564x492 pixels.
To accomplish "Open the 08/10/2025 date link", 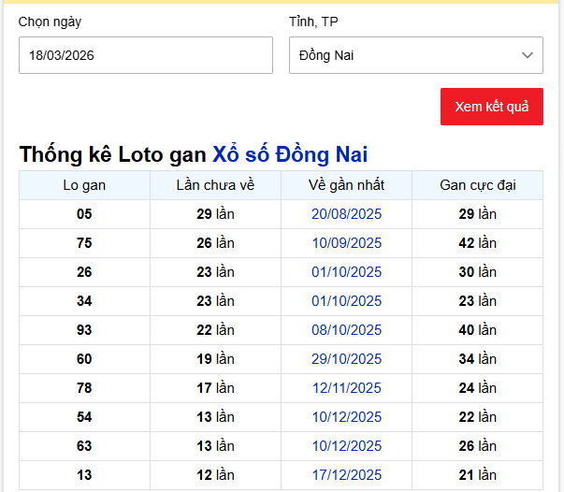I will click(346, 330).
